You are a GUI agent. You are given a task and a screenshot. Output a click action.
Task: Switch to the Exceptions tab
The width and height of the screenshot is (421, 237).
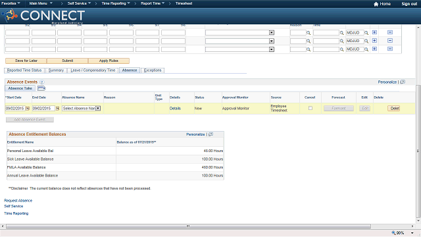tap(153, 70)
